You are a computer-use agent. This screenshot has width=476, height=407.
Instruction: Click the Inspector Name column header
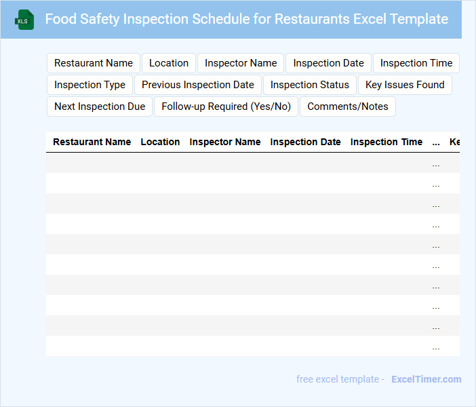(224, 142)
